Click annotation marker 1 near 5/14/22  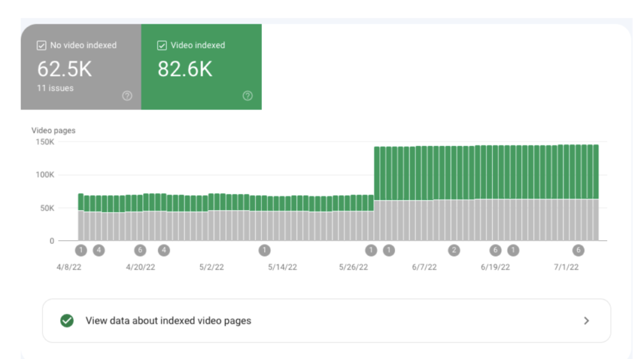click(x=264, y=250)
